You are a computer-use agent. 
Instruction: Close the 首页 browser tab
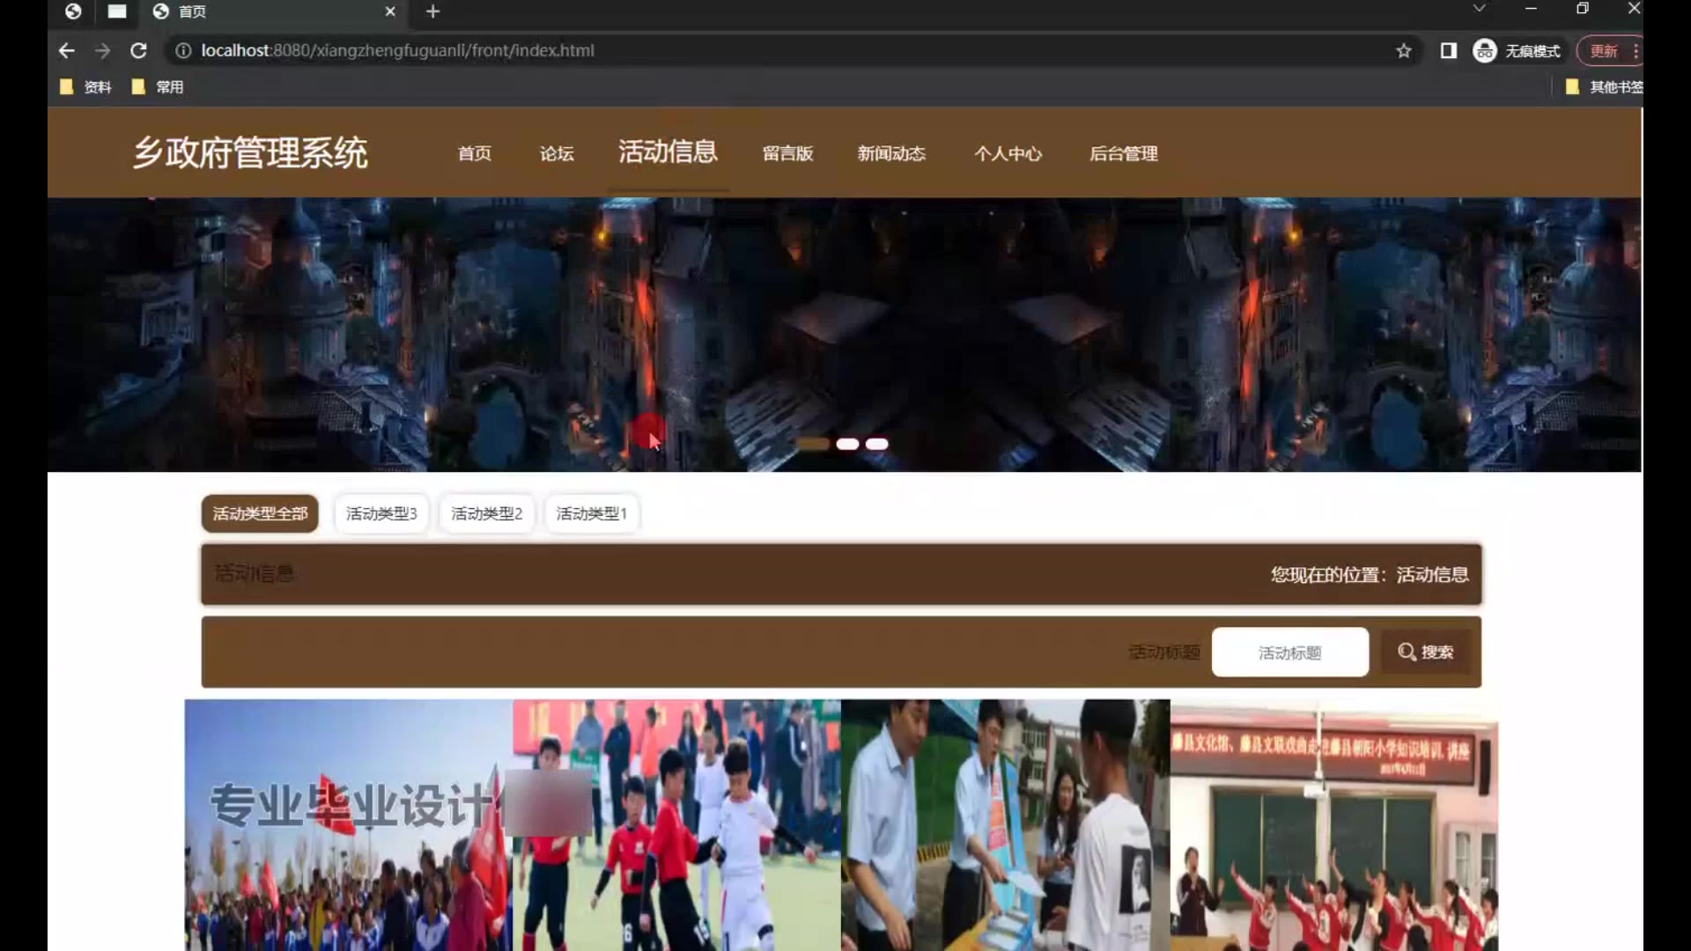[x=390, y=11]
